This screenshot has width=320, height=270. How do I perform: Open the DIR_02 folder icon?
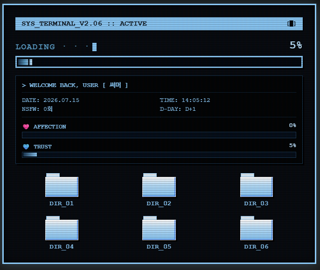(159, 185)
